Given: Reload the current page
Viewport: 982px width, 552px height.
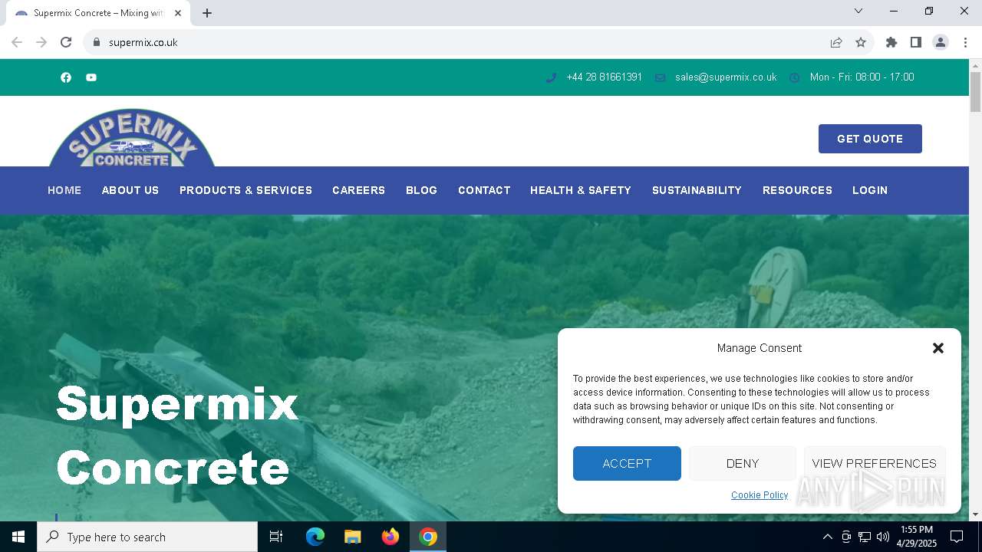Looking at the screenshot, I should pyautogui.click(x=66, y=42).
